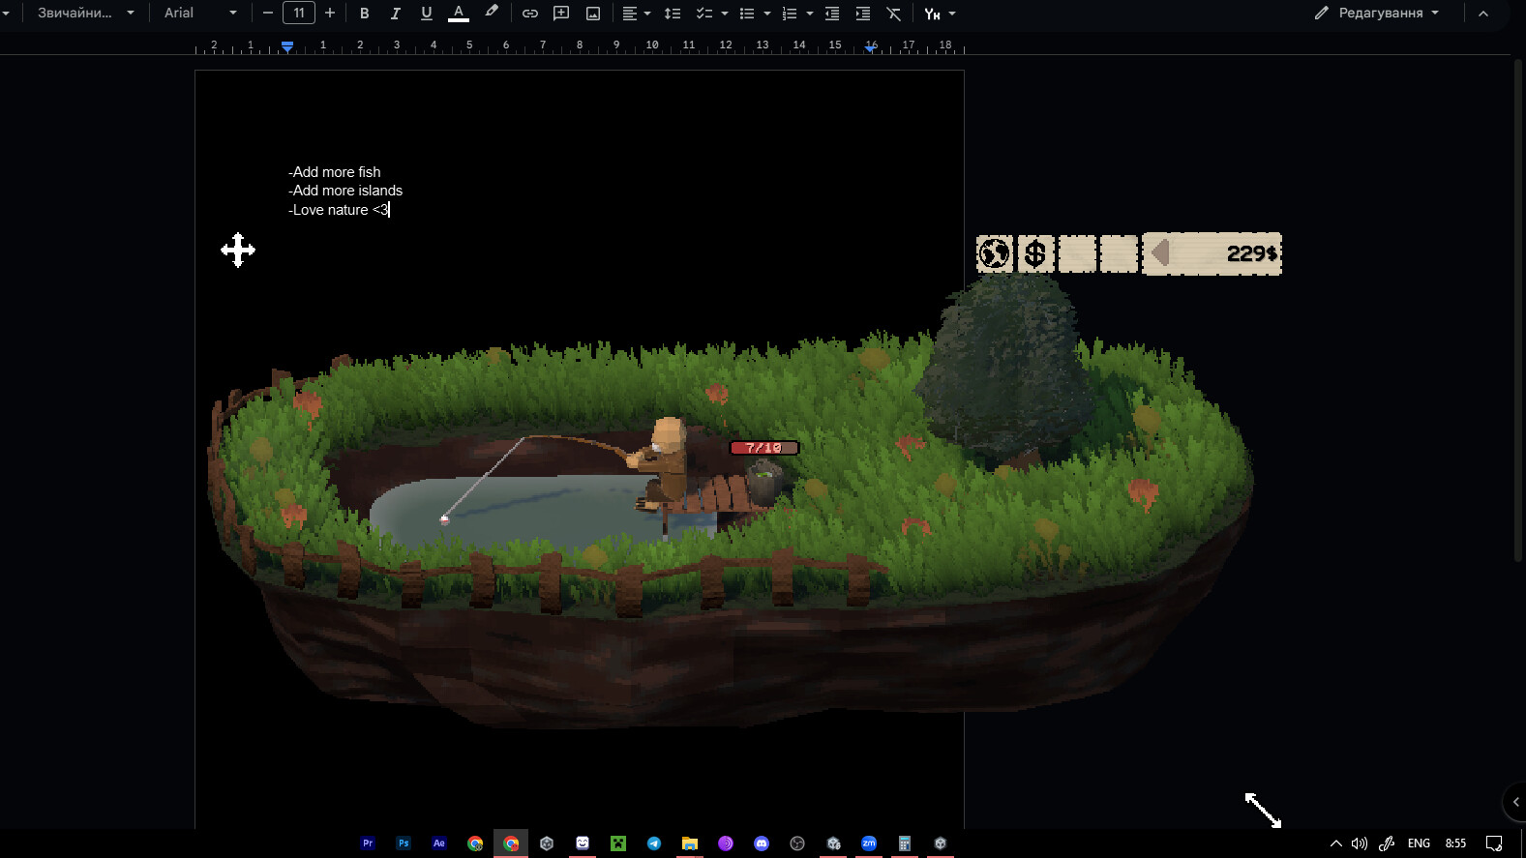Open line and paragraph spacing
Screen dimensions: 1526x858
673,14
